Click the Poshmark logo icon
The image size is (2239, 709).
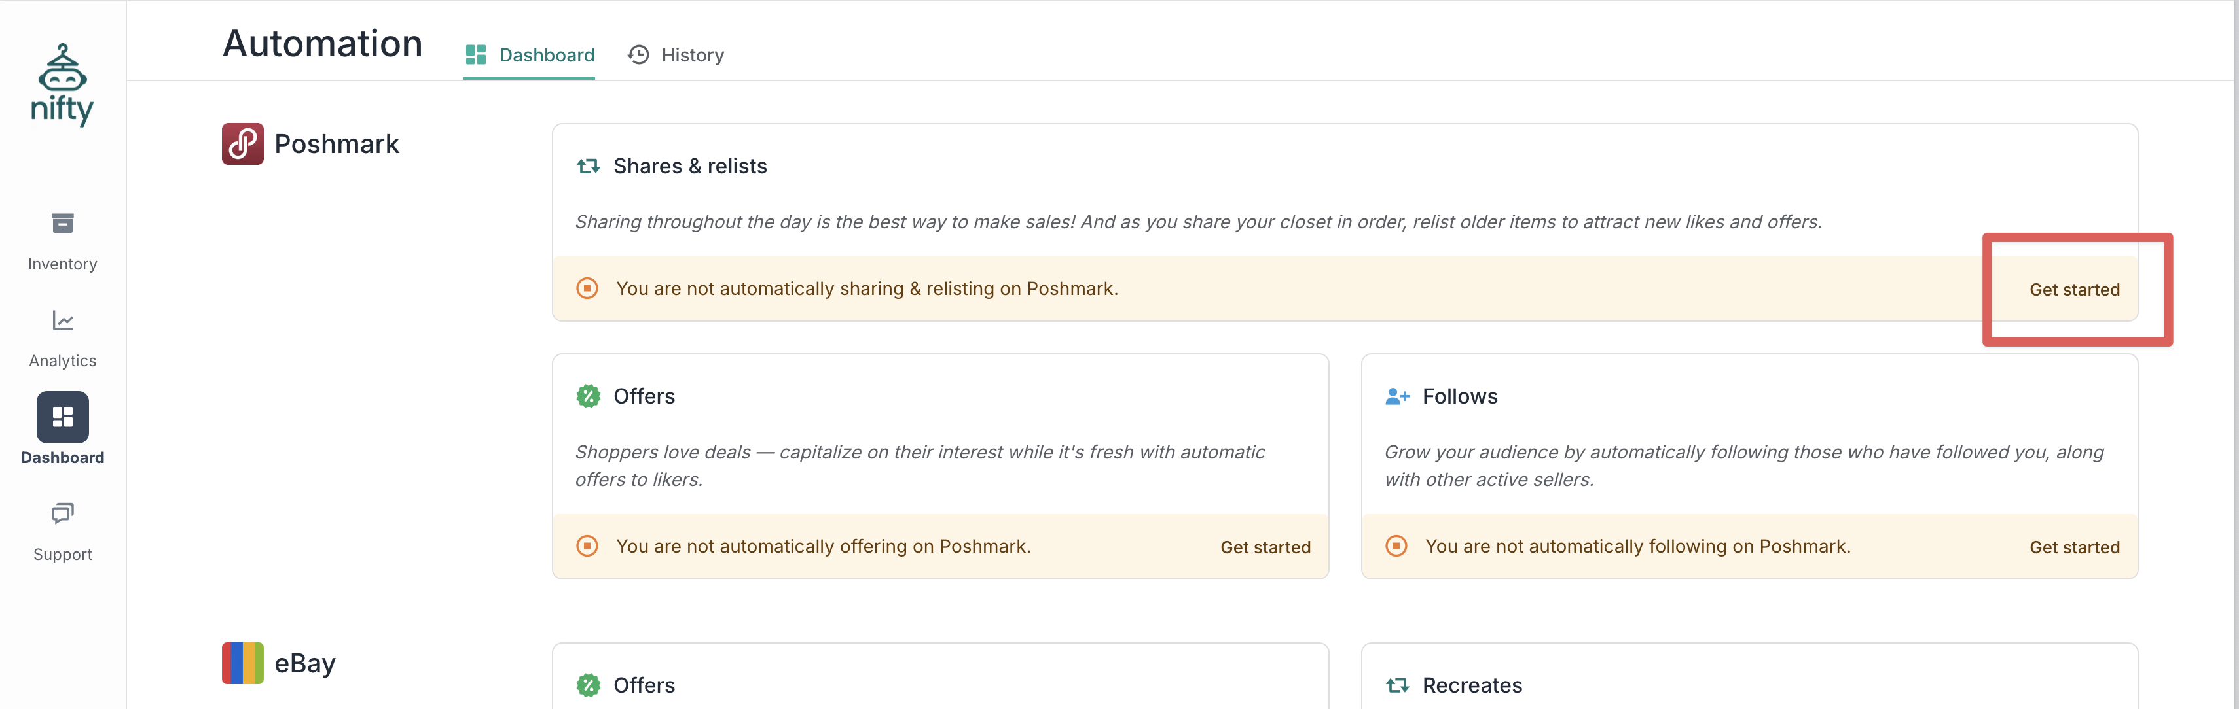coord(242,145)
